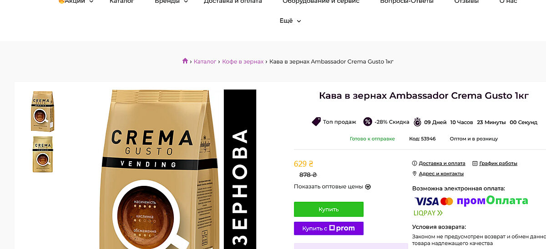Image resolution: width=546 pixels, height=249 pixels.
Task: Go to Кофе в зернах breadcrumb link
Action: pos(243,61)
